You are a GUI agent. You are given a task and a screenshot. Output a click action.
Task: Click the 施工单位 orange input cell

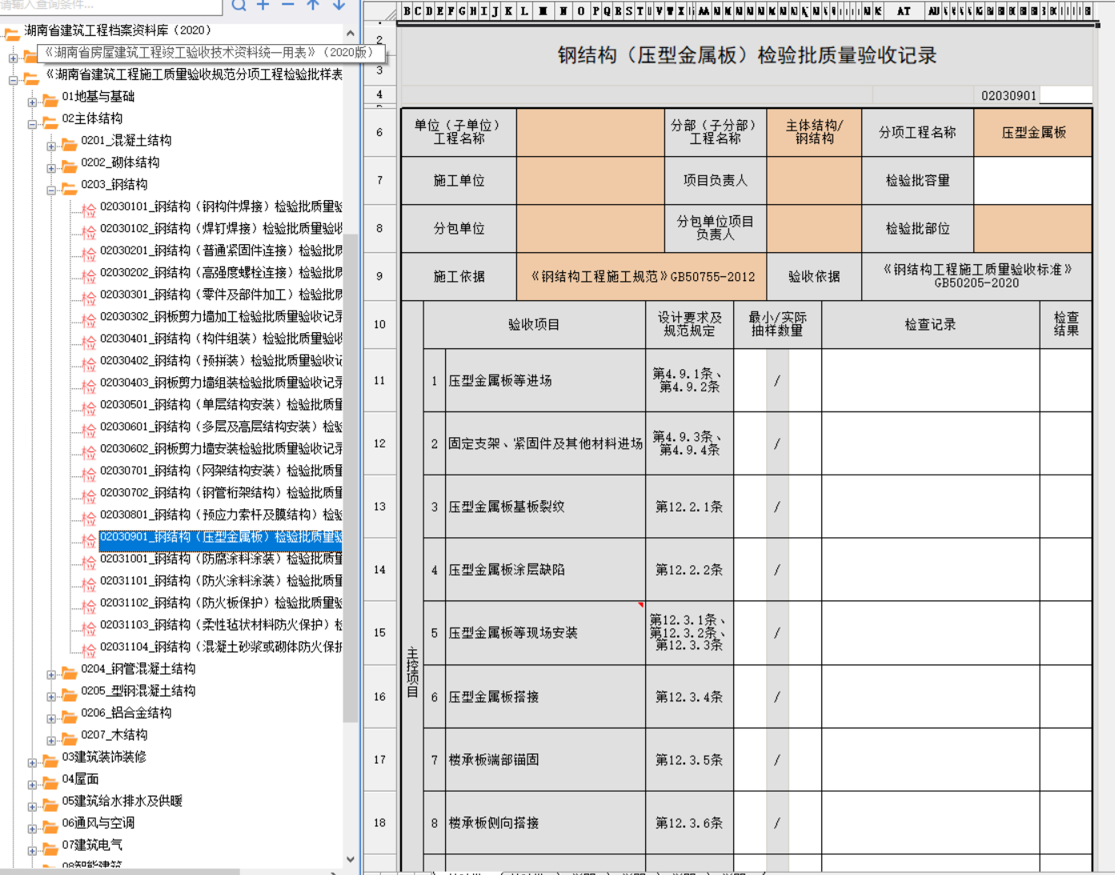click(591, 180)
